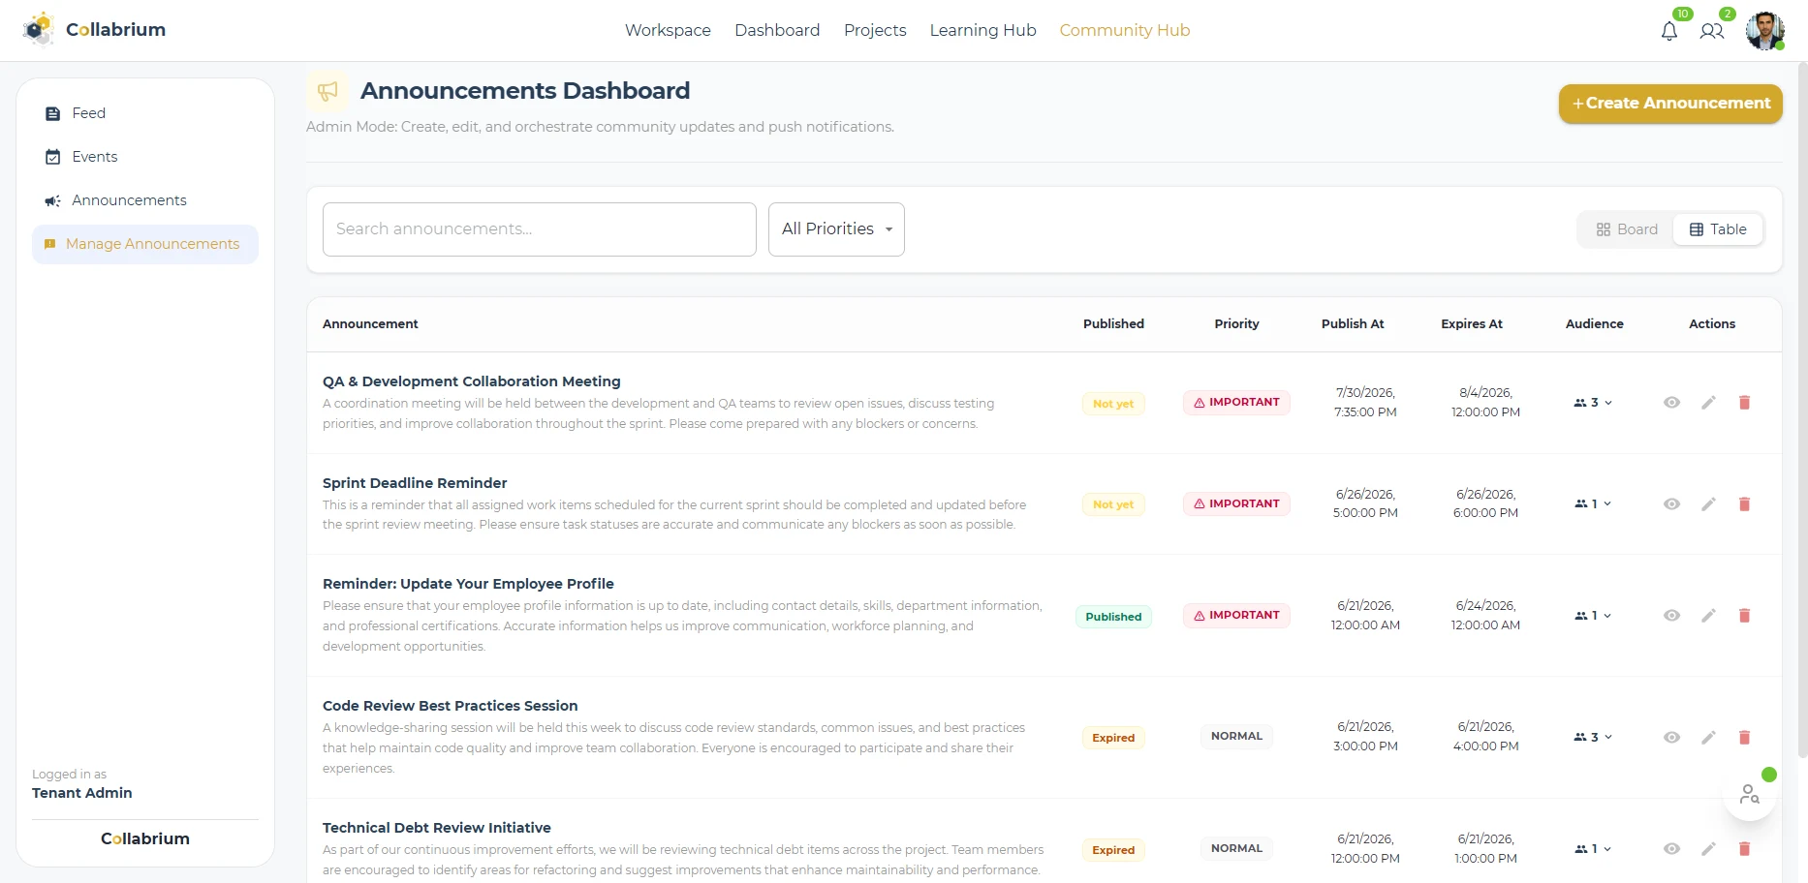This screenshot has width=1808, height=883.
Task: View the Sprint Deadline Reminder eye icon
Action: [x=1671, y=504]
